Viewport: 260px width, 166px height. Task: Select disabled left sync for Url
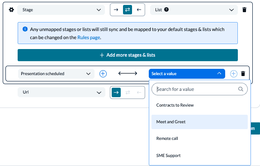(x=139, y=92)
